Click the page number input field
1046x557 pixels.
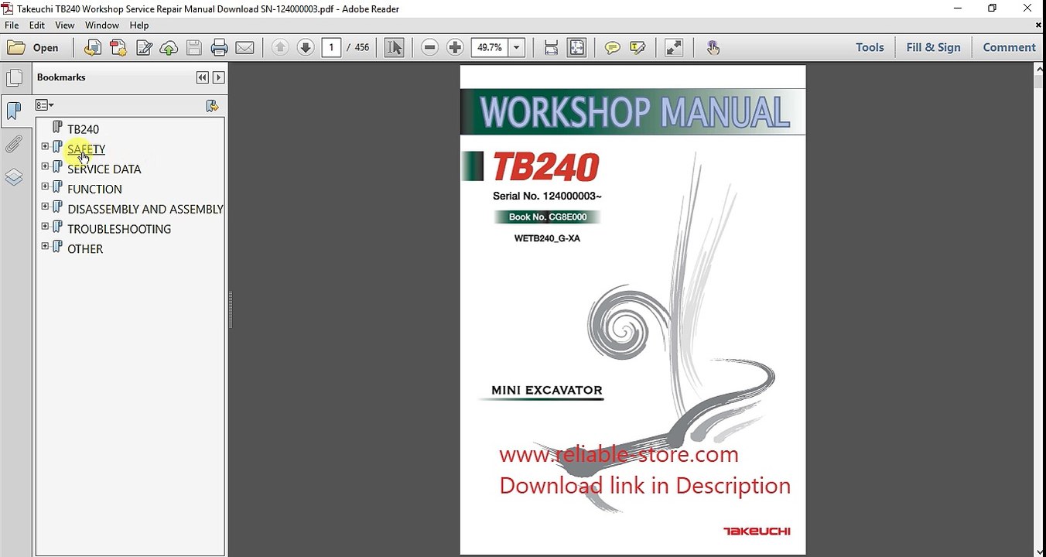click(331, 48)
